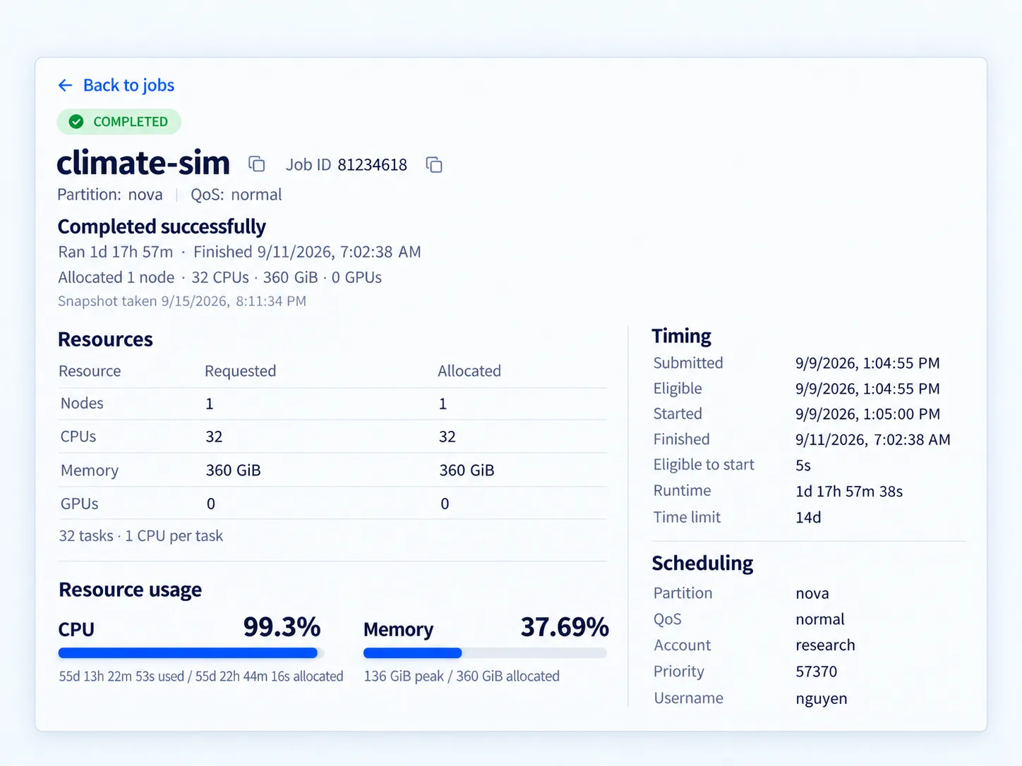Click the Requested column header

240,371
